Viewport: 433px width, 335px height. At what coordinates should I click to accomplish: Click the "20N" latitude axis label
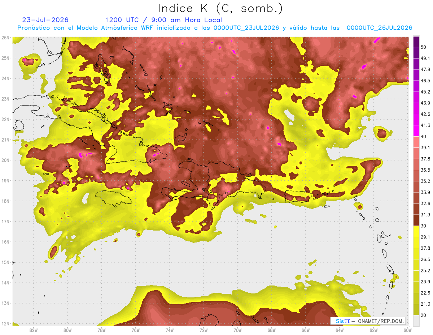(5, 160)
